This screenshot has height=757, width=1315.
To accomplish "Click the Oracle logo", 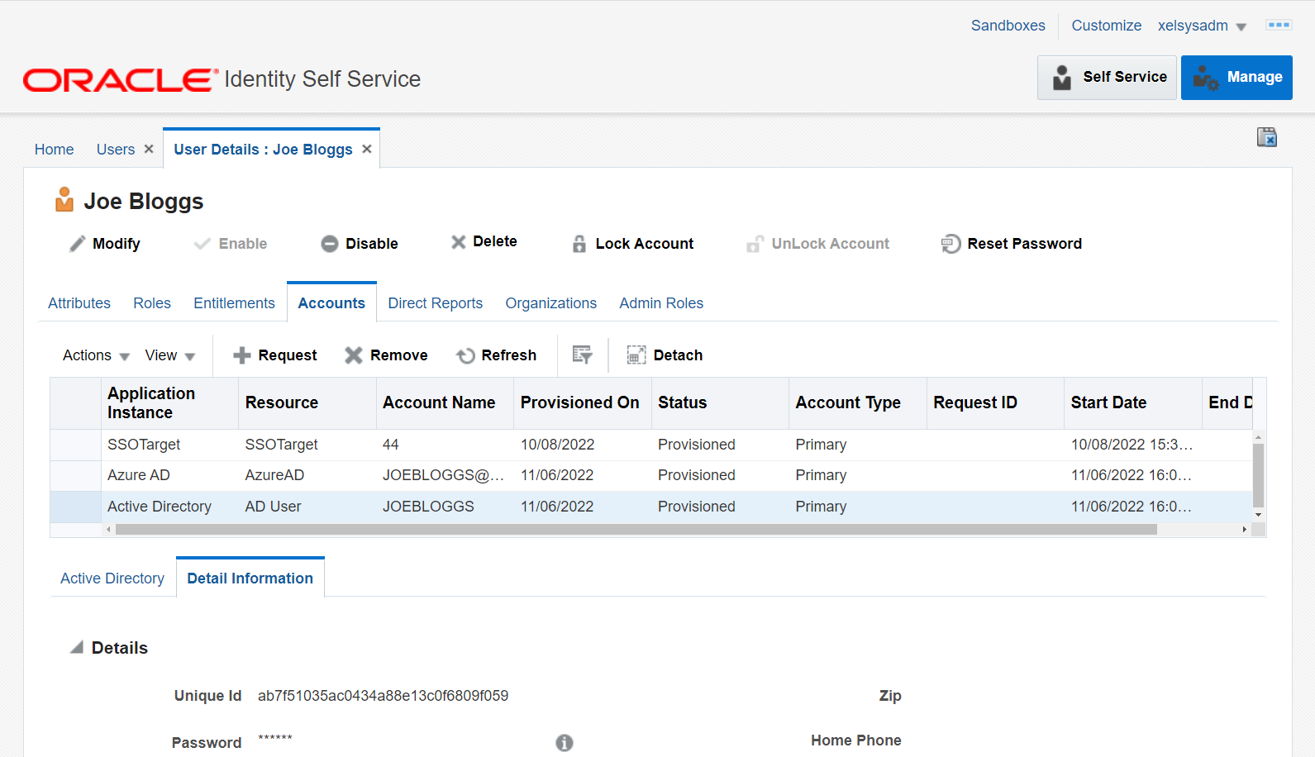I will (x=121, y=80).
